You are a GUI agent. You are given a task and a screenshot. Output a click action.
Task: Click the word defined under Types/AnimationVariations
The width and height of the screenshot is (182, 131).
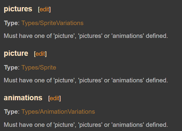click(x=157, y=125)
